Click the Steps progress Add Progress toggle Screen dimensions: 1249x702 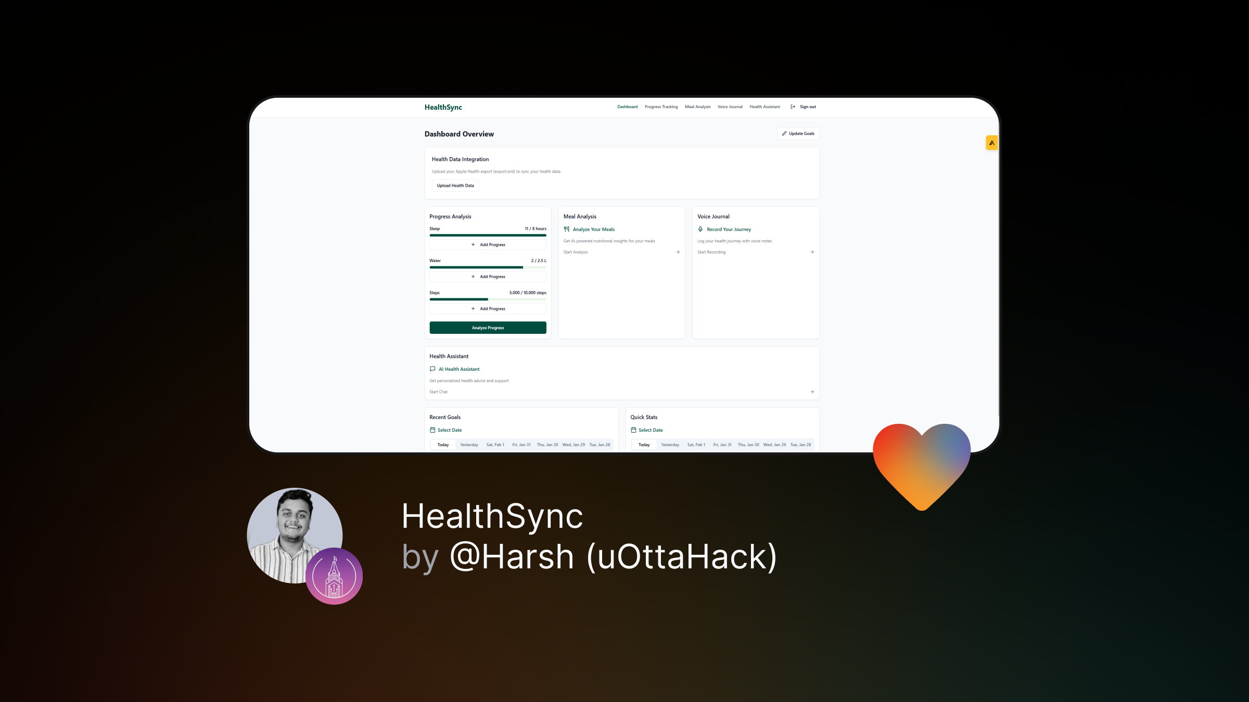[487, 308]
